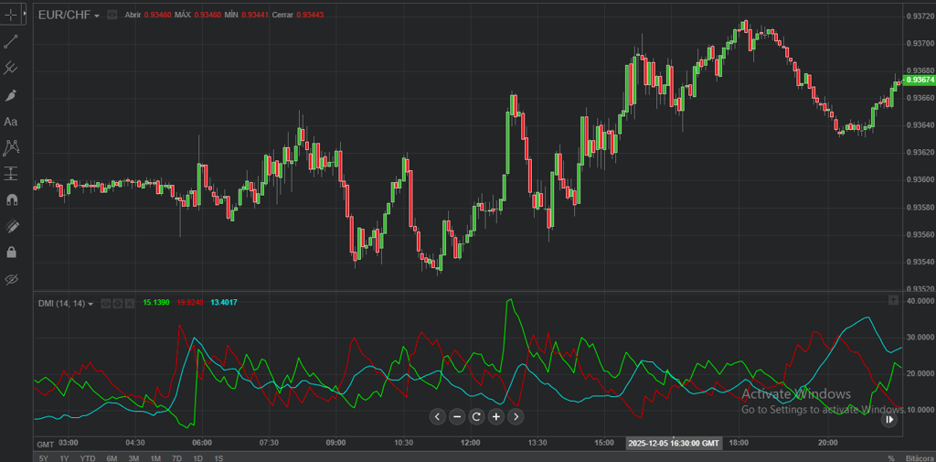The width and height of the screenshot is (936, 462).
Task: Click the MÍN value 0.93441
Action: (255, 15)
